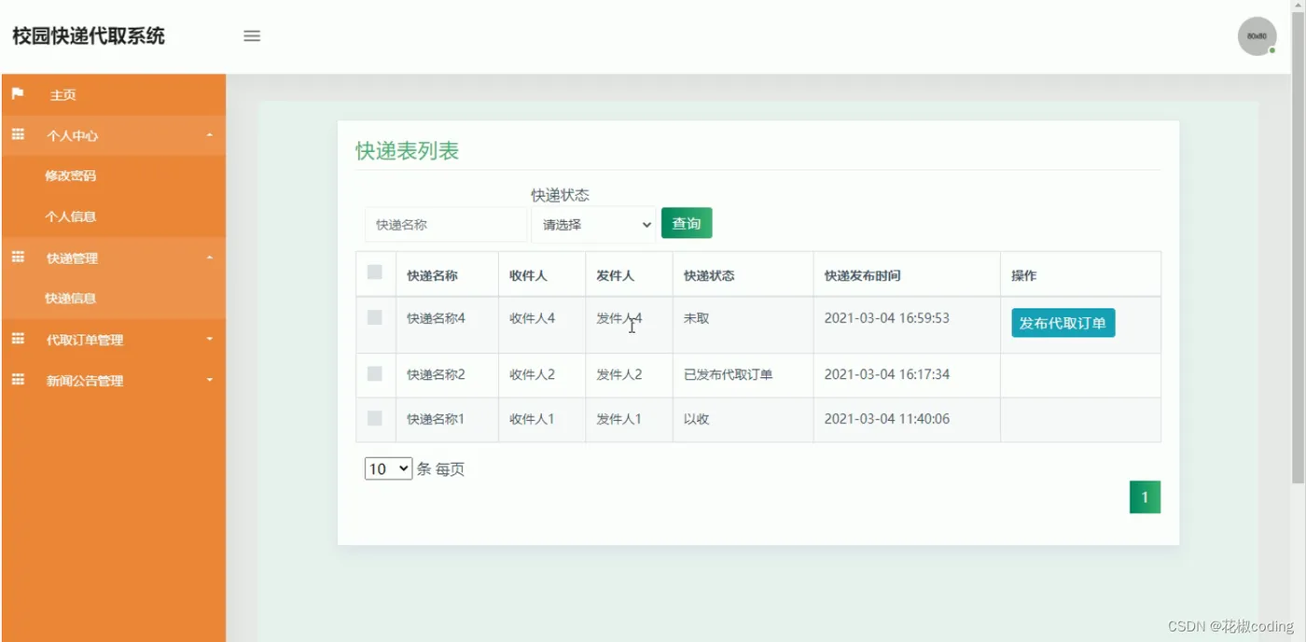Go to pagination page 1
The width and height of the screenshot is (1306, 642).
tap(1145, 497)
